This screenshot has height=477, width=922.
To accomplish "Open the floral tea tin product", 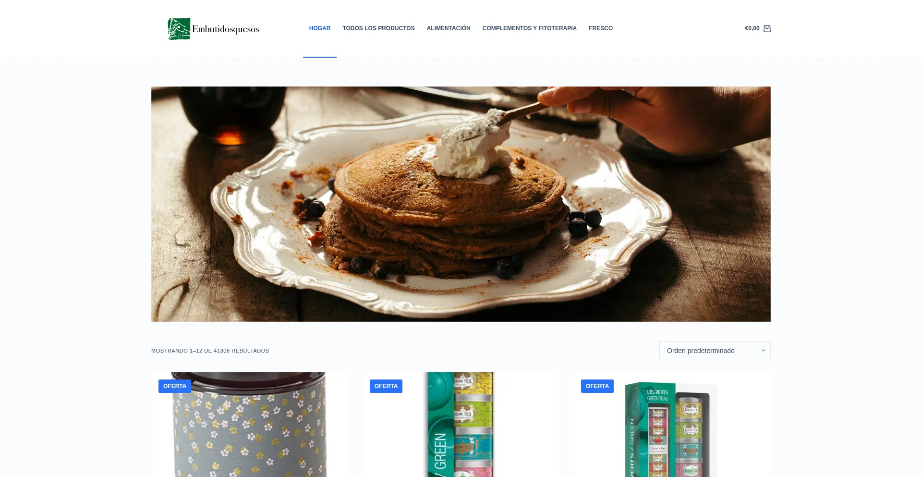I will point(250,425).
